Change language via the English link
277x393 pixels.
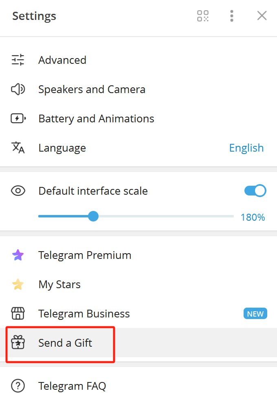tap(246, 148)
